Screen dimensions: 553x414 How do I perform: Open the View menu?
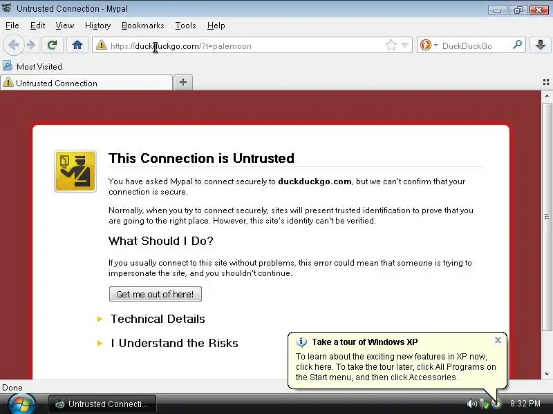tap(65, 26)
